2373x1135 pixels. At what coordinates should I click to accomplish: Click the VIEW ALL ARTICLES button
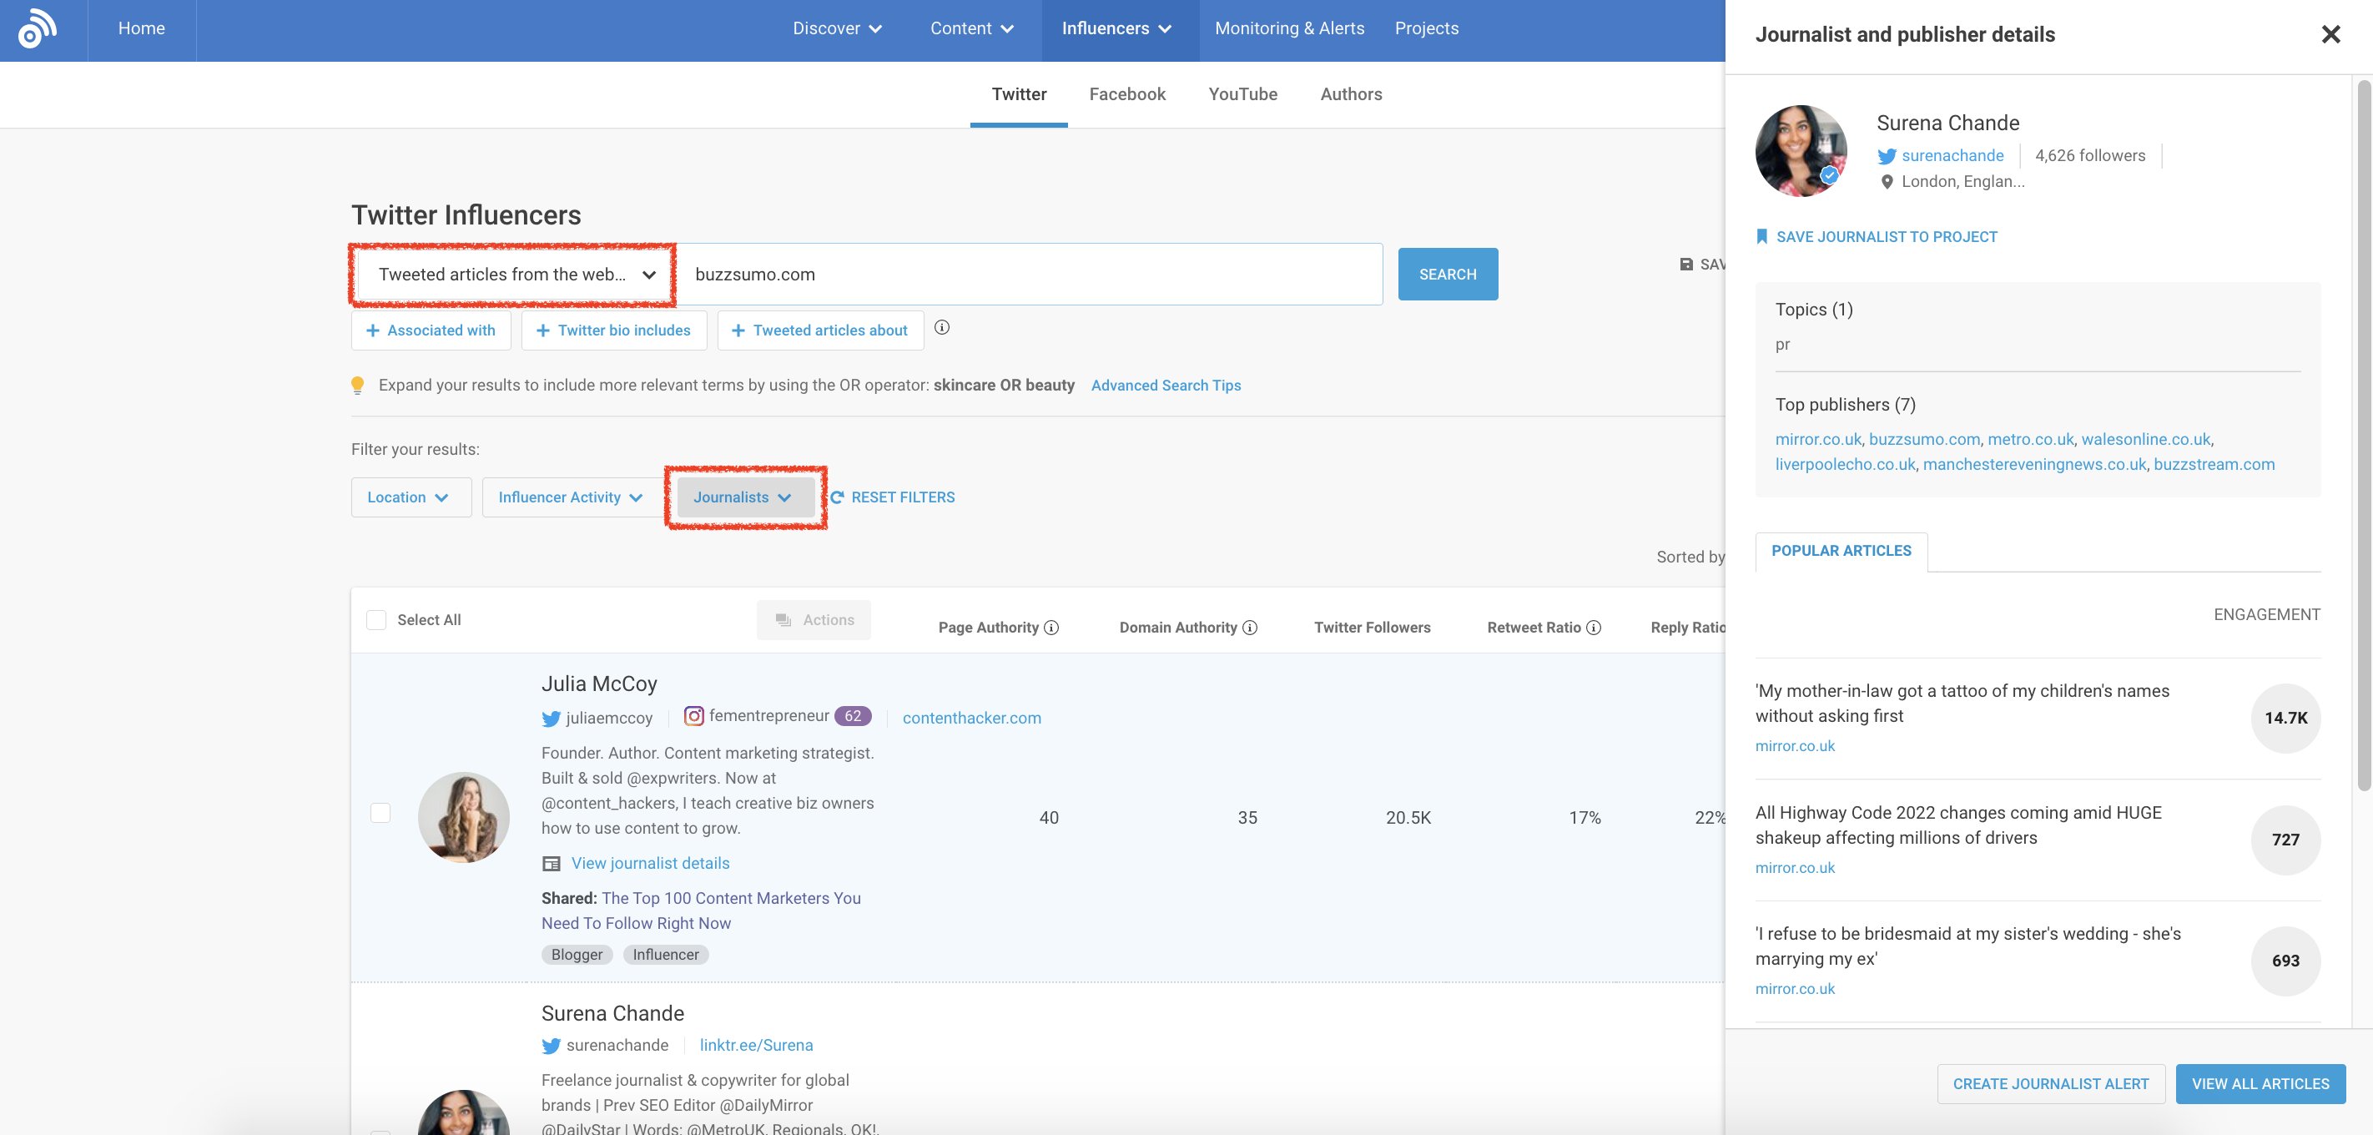click(x=2261, y=1083)
